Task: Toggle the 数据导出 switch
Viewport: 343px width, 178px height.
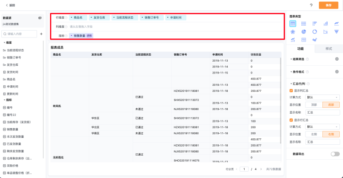Action: 335,154
